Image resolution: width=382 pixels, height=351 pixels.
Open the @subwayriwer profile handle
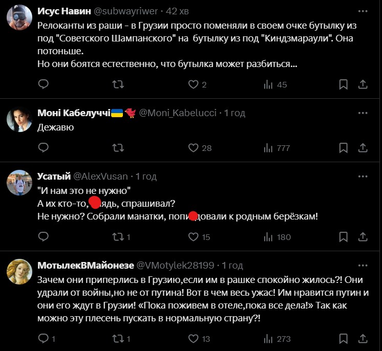click(x=125, y=11)
